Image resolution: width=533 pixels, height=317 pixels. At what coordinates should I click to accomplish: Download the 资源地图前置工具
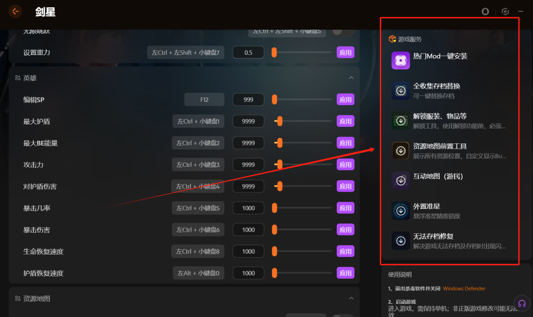[x=400, y=151]
